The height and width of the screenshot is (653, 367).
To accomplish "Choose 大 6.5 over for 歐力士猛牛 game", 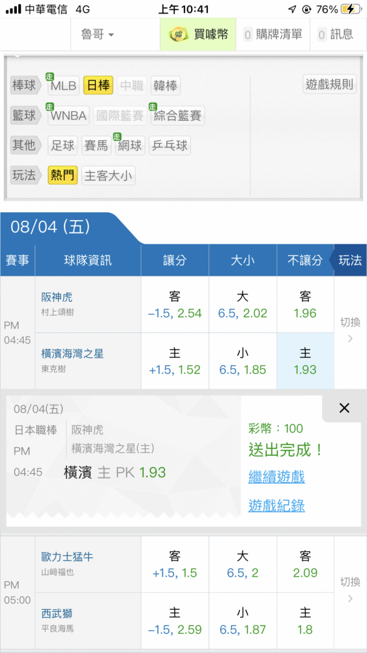I will [x=242, y=564].
